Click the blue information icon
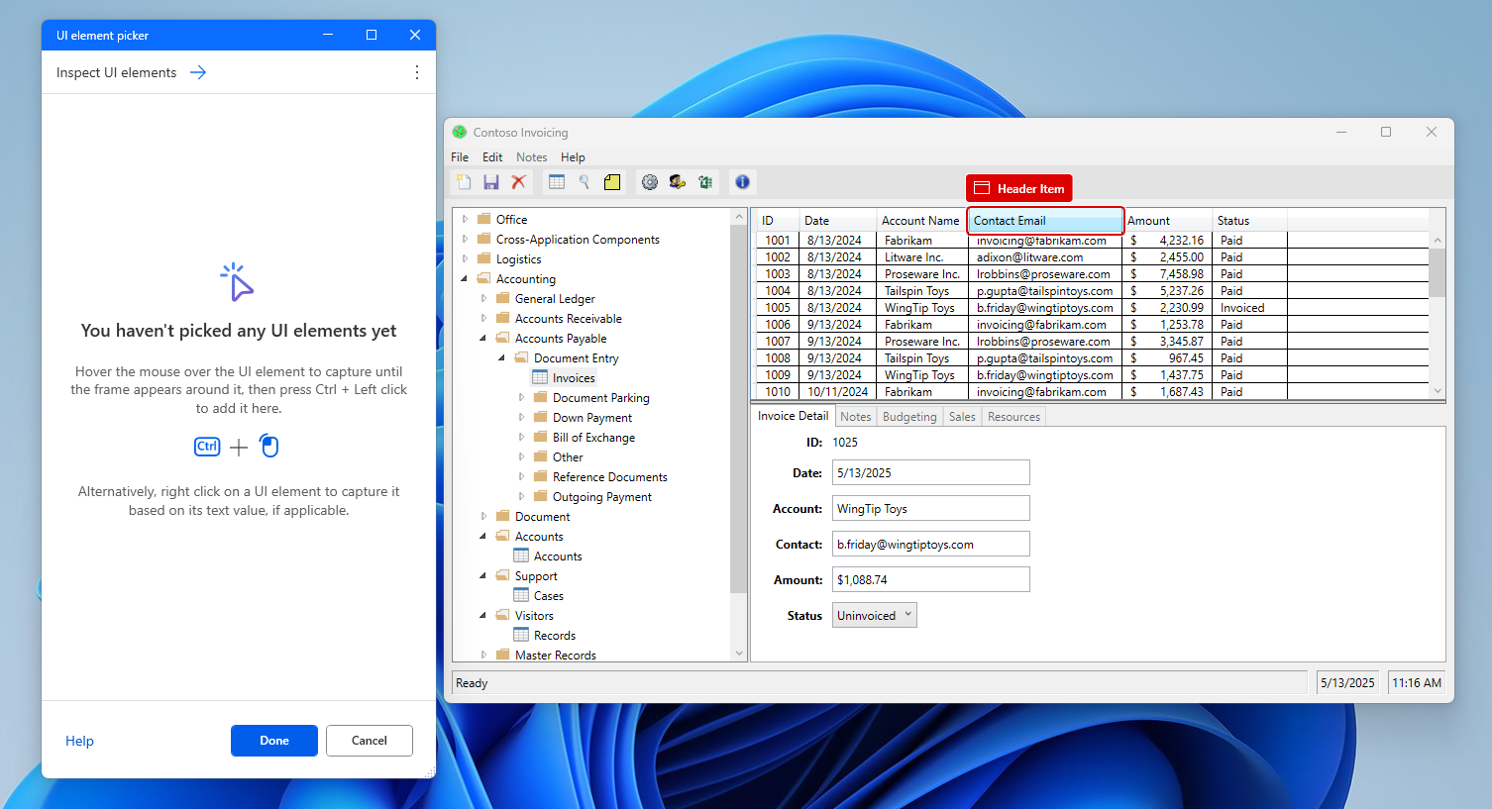Viewport: 1492px width, 809px height. [x=741, y=182]
